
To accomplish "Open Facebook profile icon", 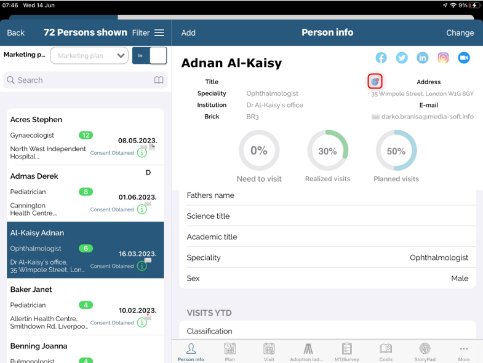I will tap(381, 58).
